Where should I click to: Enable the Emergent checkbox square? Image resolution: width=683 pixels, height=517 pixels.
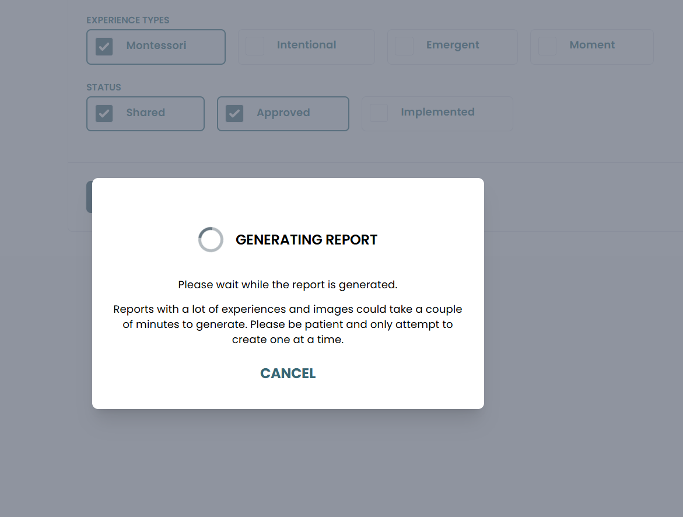click(x=404, y=46)
